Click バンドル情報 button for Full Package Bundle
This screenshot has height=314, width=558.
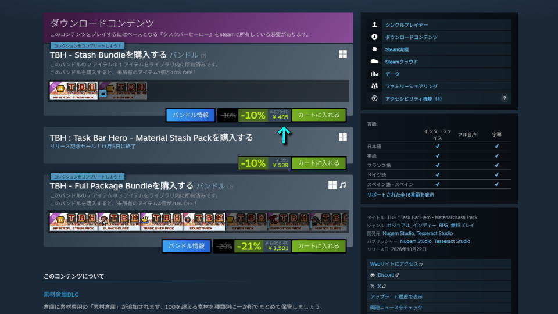187,246
